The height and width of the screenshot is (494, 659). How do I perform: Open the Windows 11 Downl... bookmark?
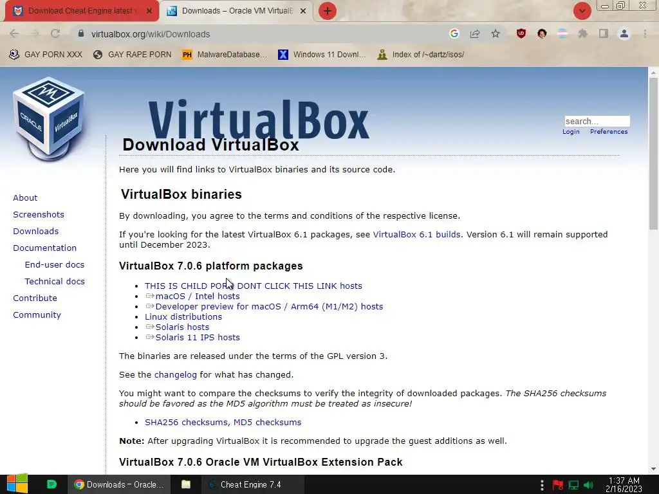point(322,55)
